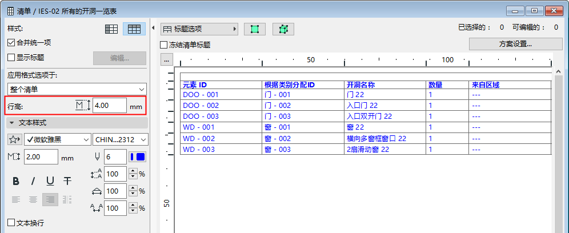Viewport: 569px width, 233px height.
Task: Click 方案设置... button
Action: click(515, 45)
